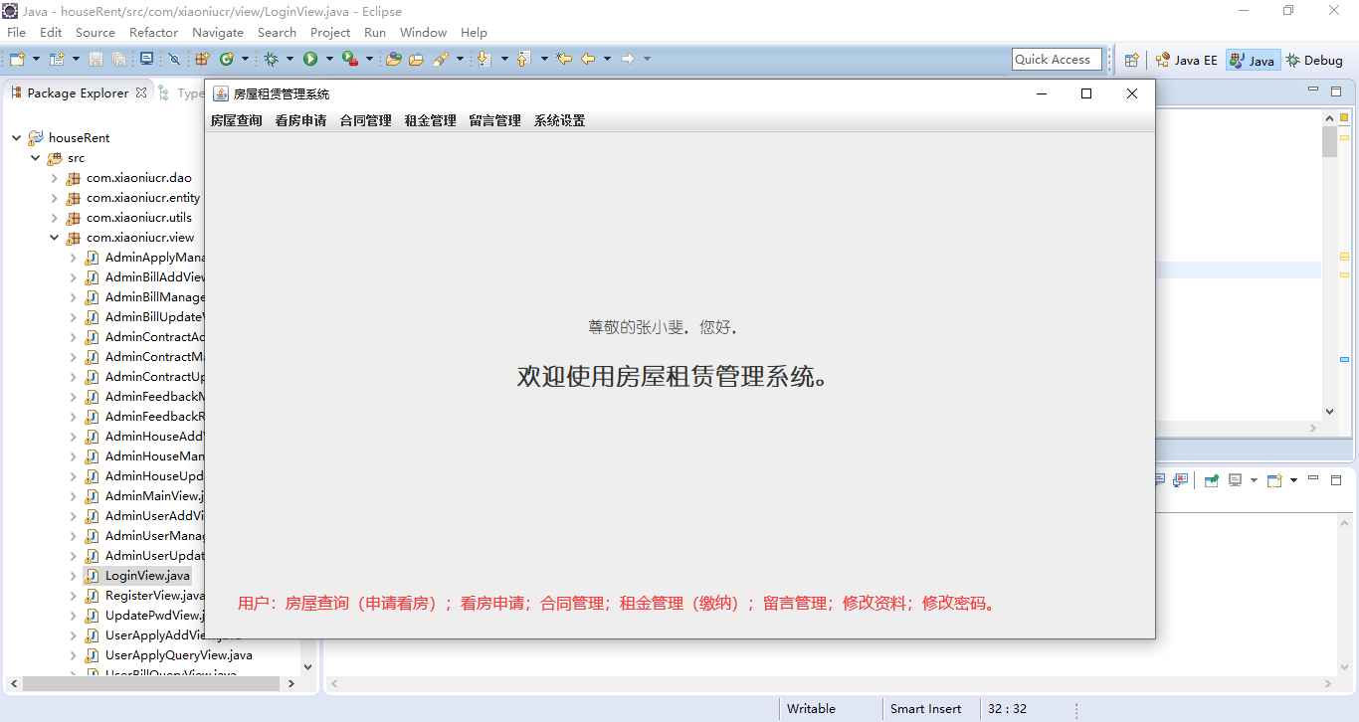Click the Last Edit Location icon

coord(564,59)
